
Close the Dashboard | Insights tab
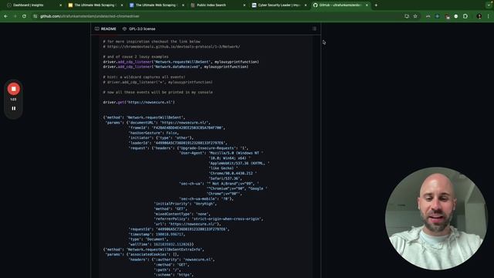(60, 5)
